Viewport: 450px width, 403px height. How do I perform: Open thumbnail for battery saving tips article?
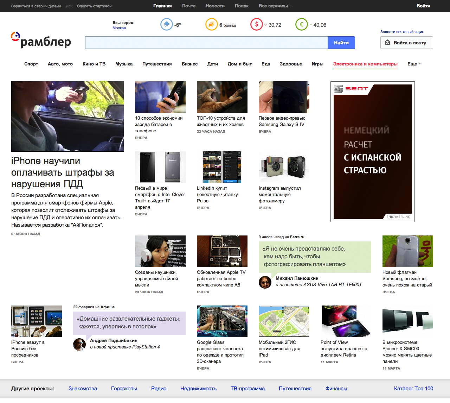(160, 97)
